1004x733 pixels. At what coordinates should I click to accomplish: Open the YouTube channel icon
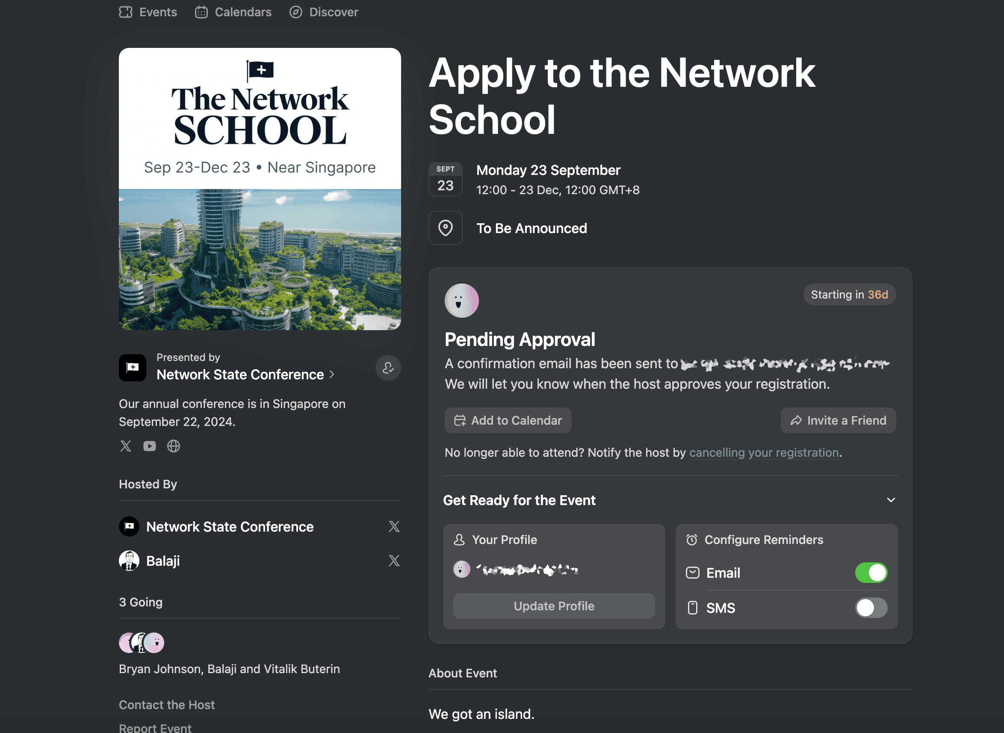(150, 446)
